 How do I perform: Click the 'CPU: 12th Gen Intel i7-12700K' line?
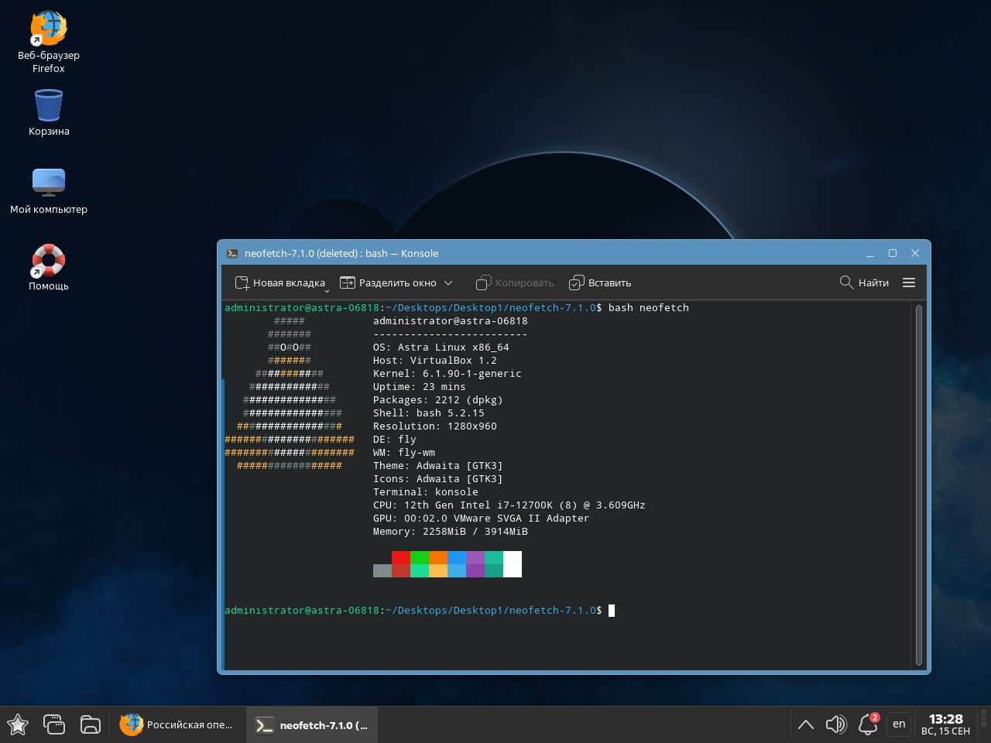(509, 505)
